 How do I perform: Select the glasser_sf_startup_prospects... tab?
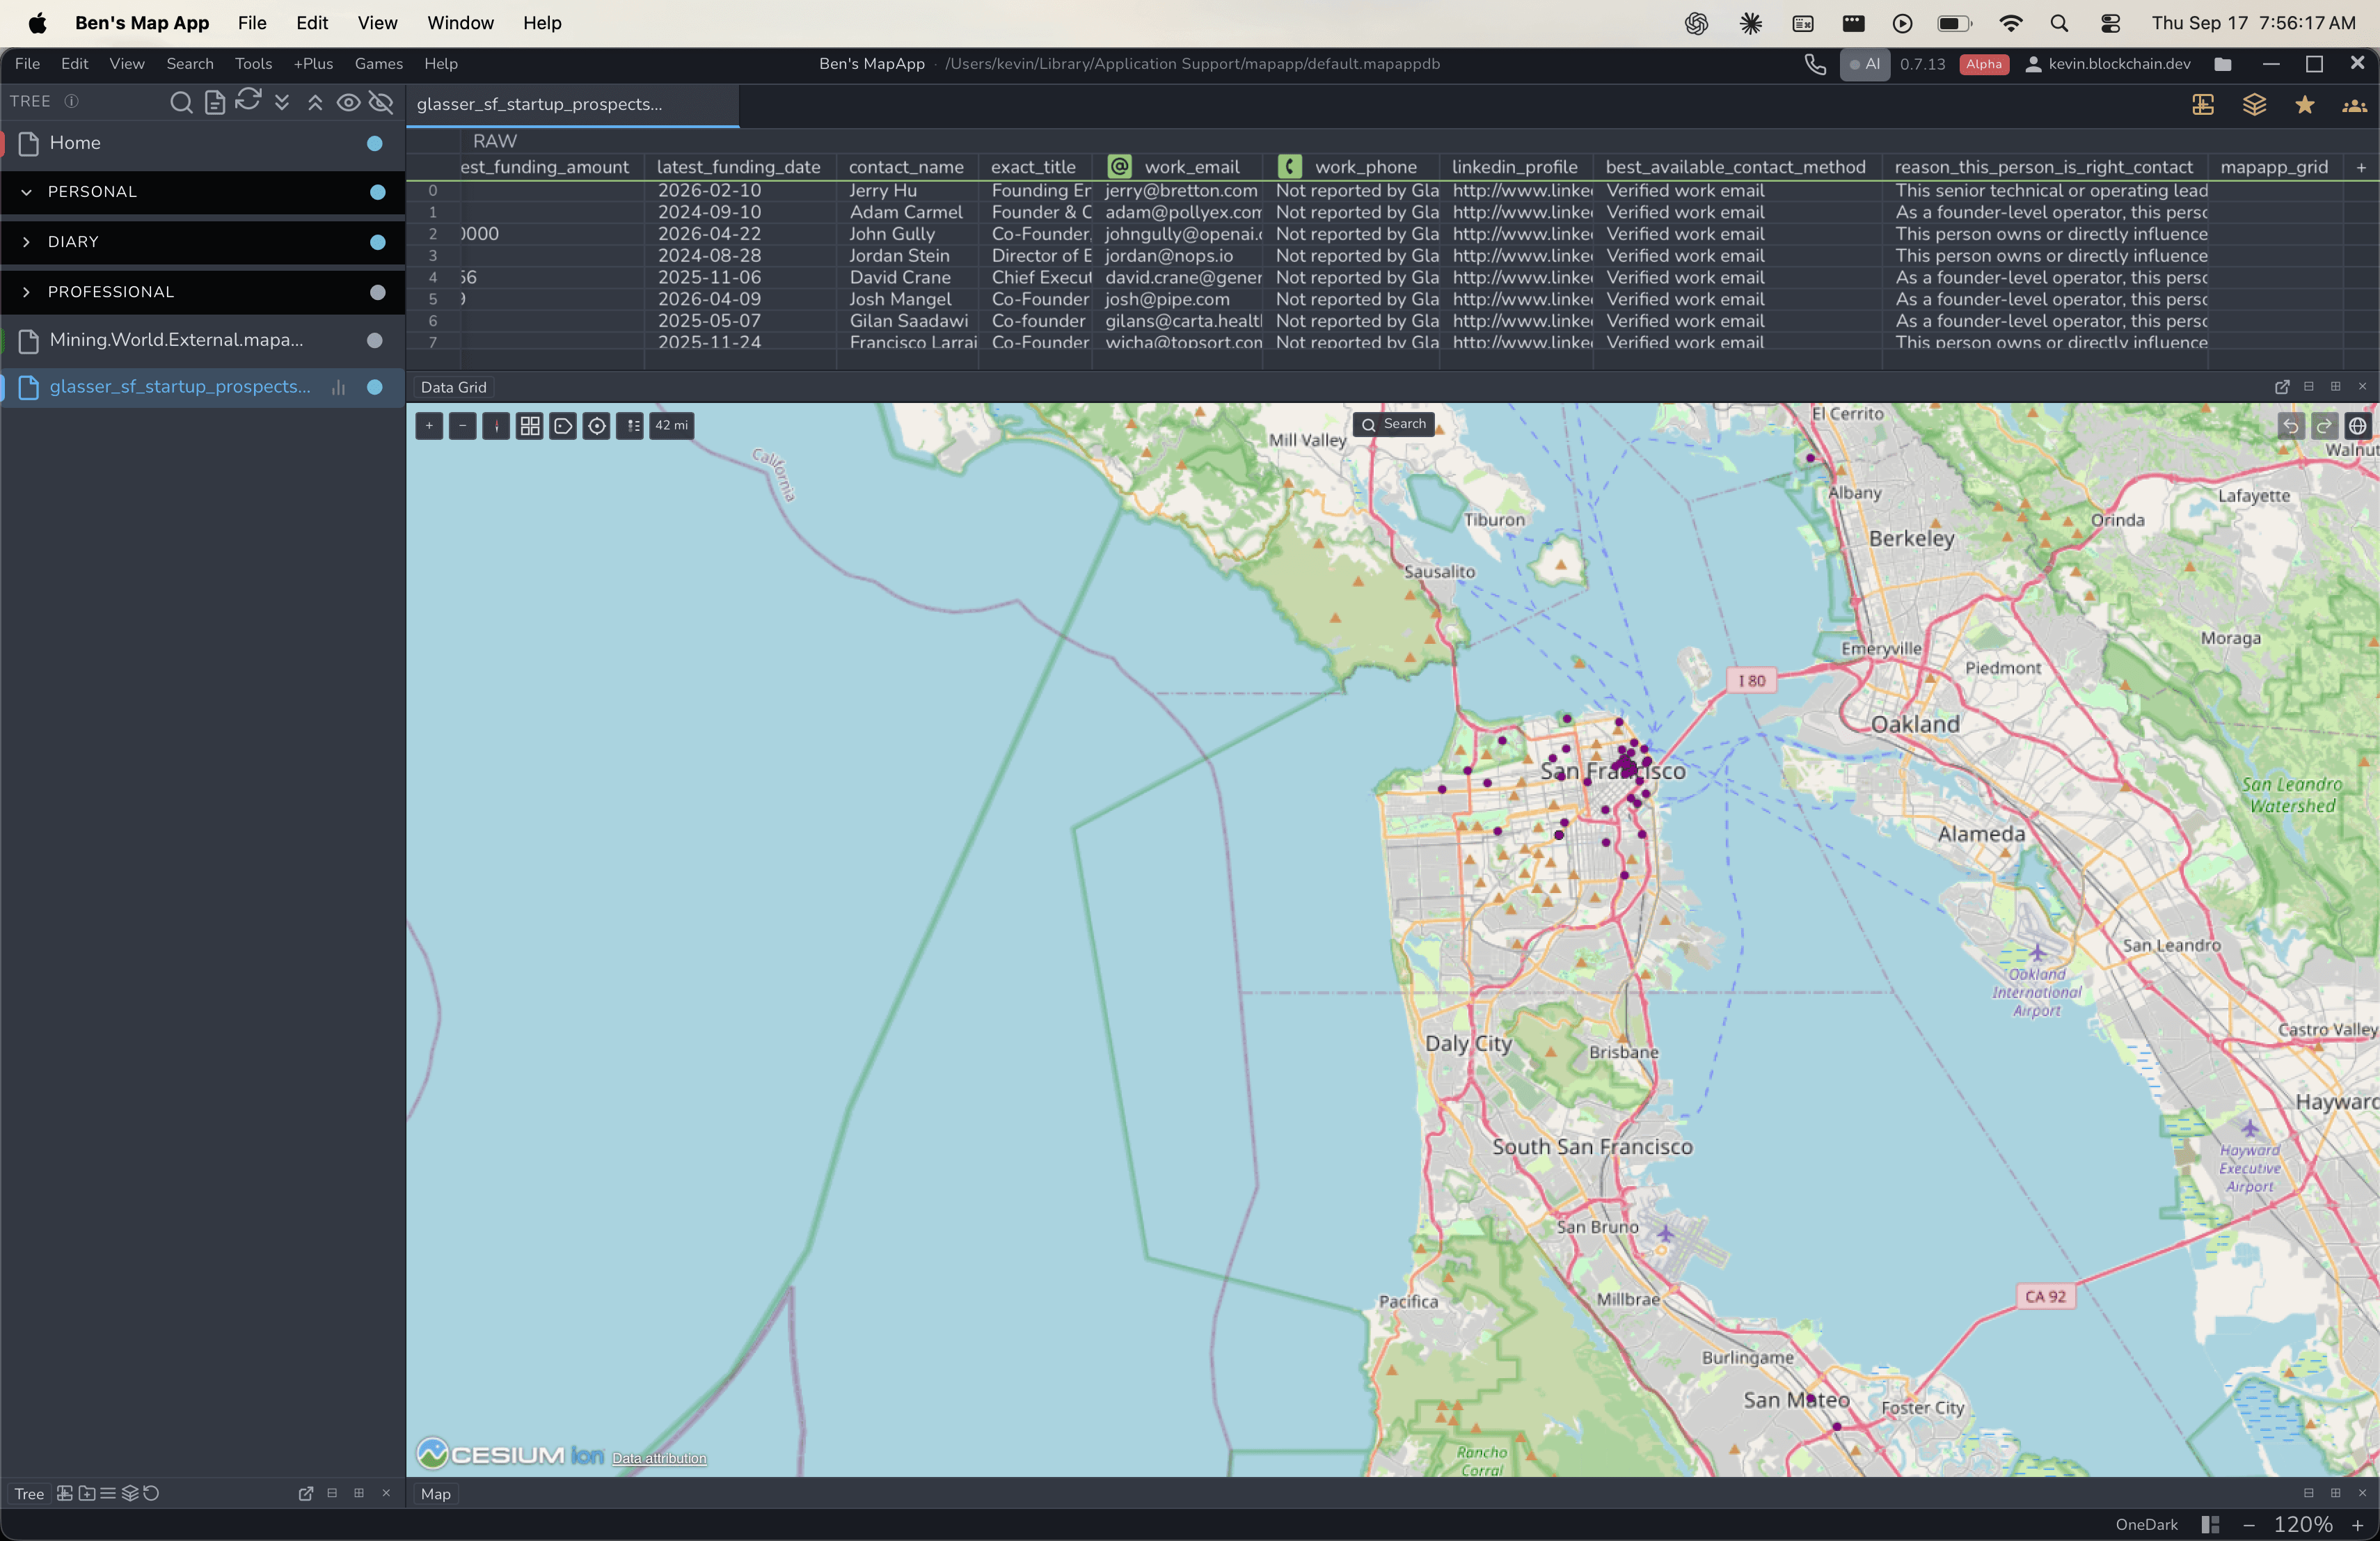(x=572, y=105)
